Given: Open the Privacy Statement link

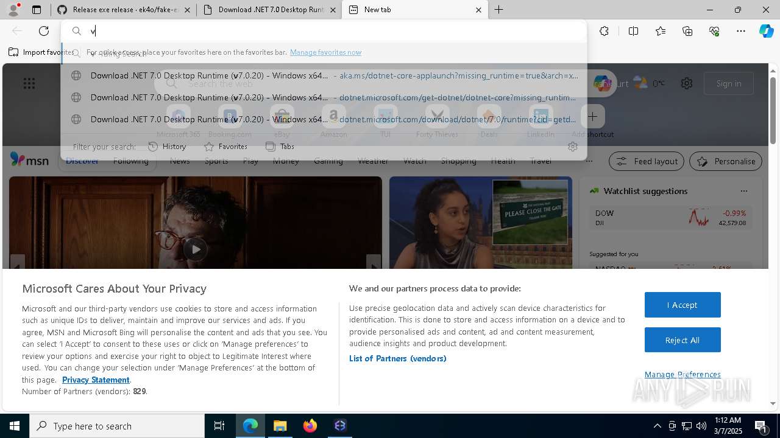Looking at the screenshot, I should [96, 380].
